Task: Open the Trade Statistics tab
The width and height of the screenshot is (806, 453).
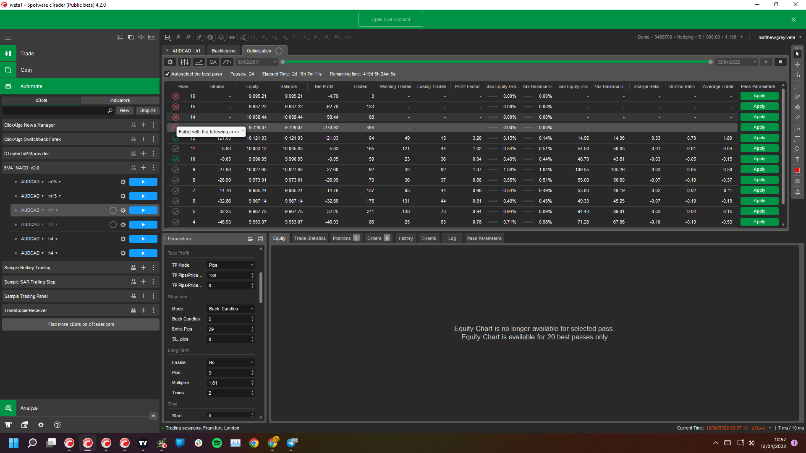Action: [x=310, y=238]
